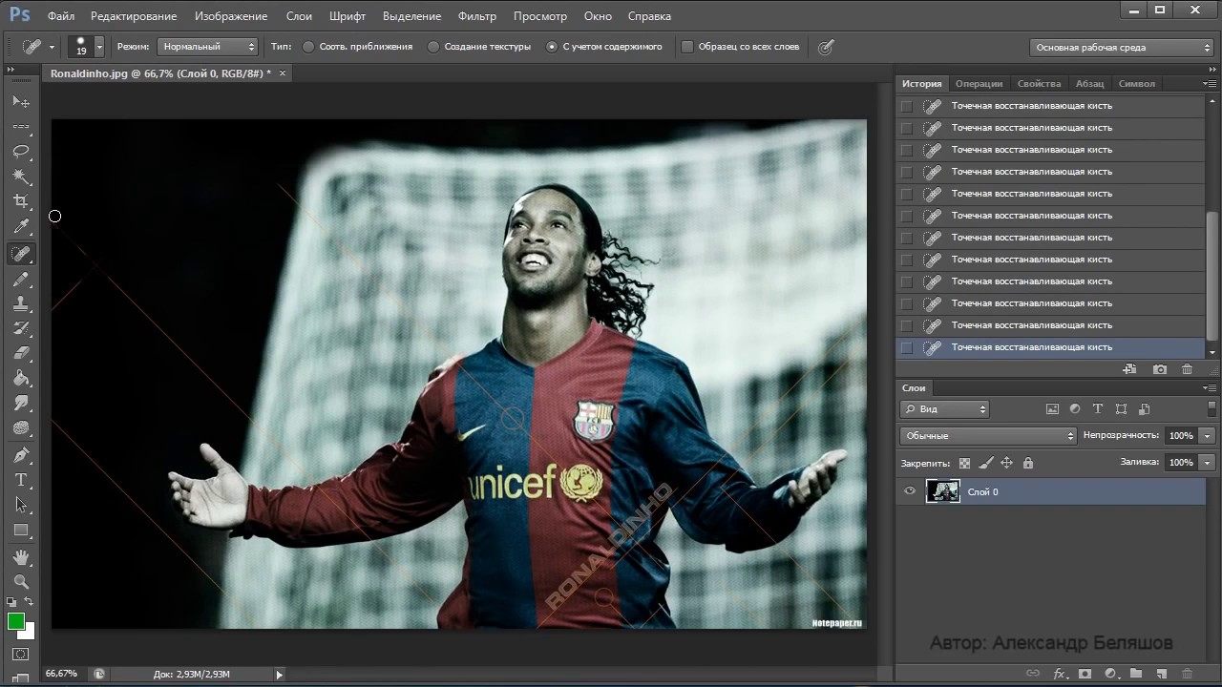Open layer filter 'Вид' dropdown
This screenshot has height=687, width=1222.
tap(944, 408)
